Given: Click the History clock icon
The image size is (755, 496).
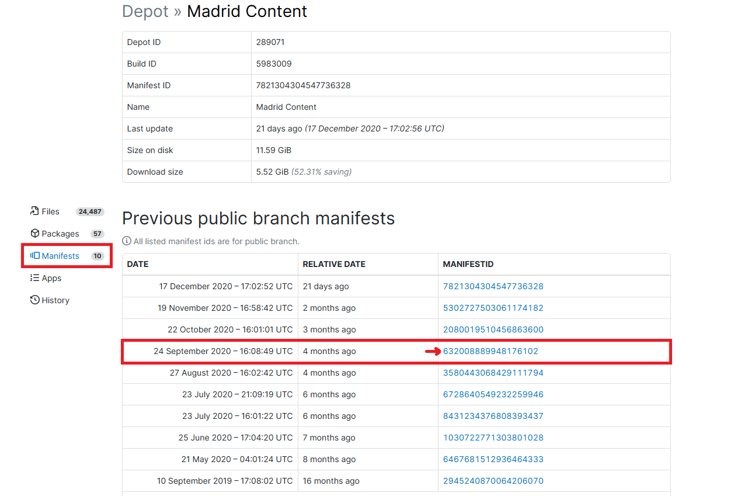Looking at the screenshot, I should (x=34, y=300).
